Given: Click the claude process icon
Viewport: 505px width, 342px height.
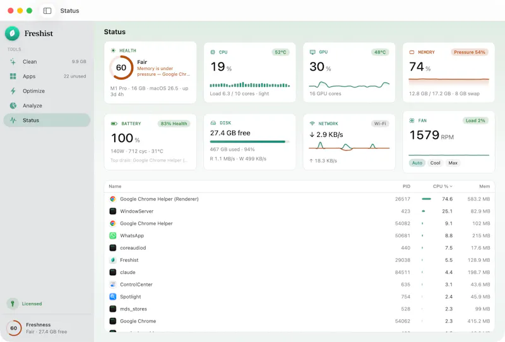Looking at the screenshot, I should pos(113,273).
